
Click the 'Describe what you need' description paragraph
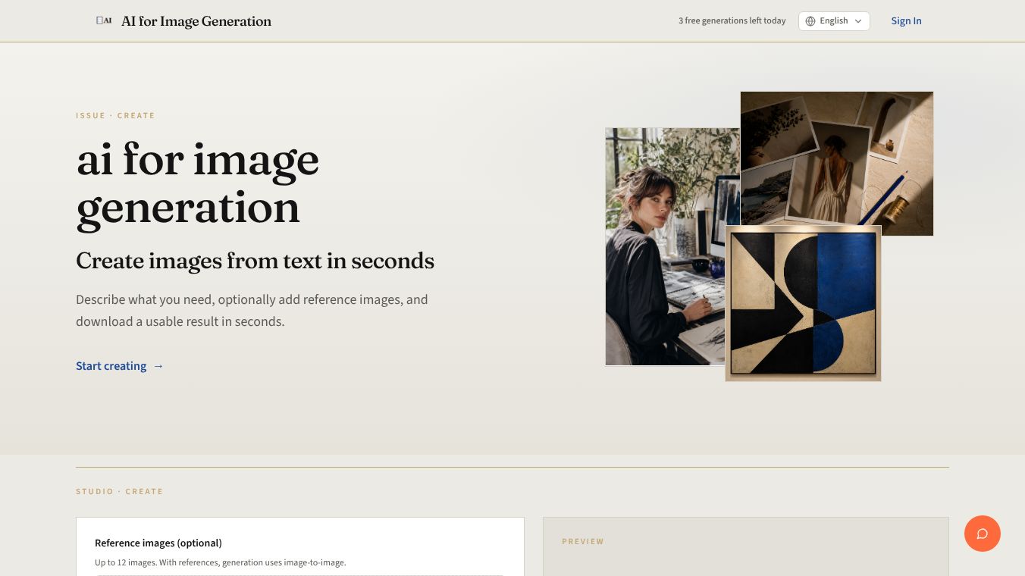point(252,311)
